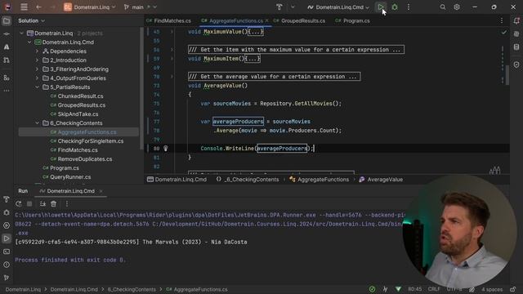Switch to GroupedResults.cs tab

point(299,20)
